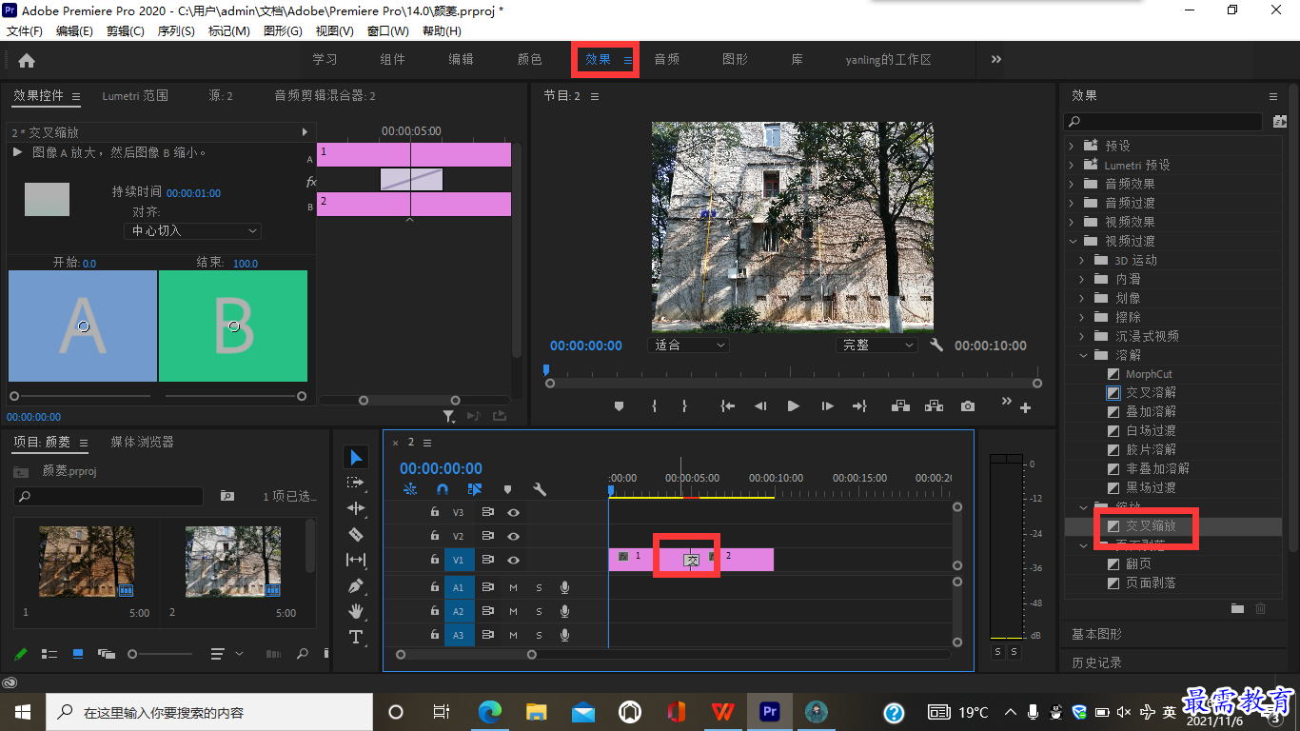Toggle V1 track output eye
Viewport: 1300px width, 731px height.
513,560
